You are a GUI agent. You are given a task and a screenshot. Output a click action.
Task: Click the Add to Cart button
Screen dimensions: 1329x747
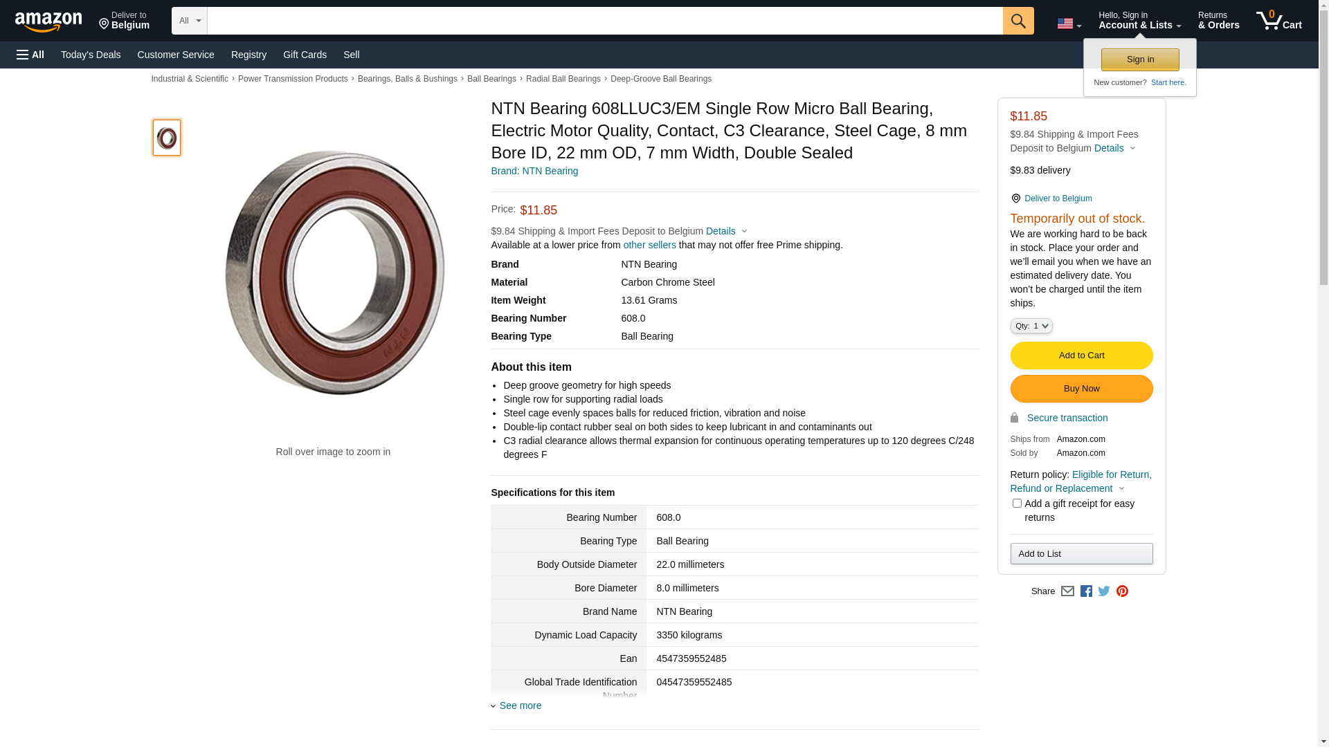coord(1081,356)
